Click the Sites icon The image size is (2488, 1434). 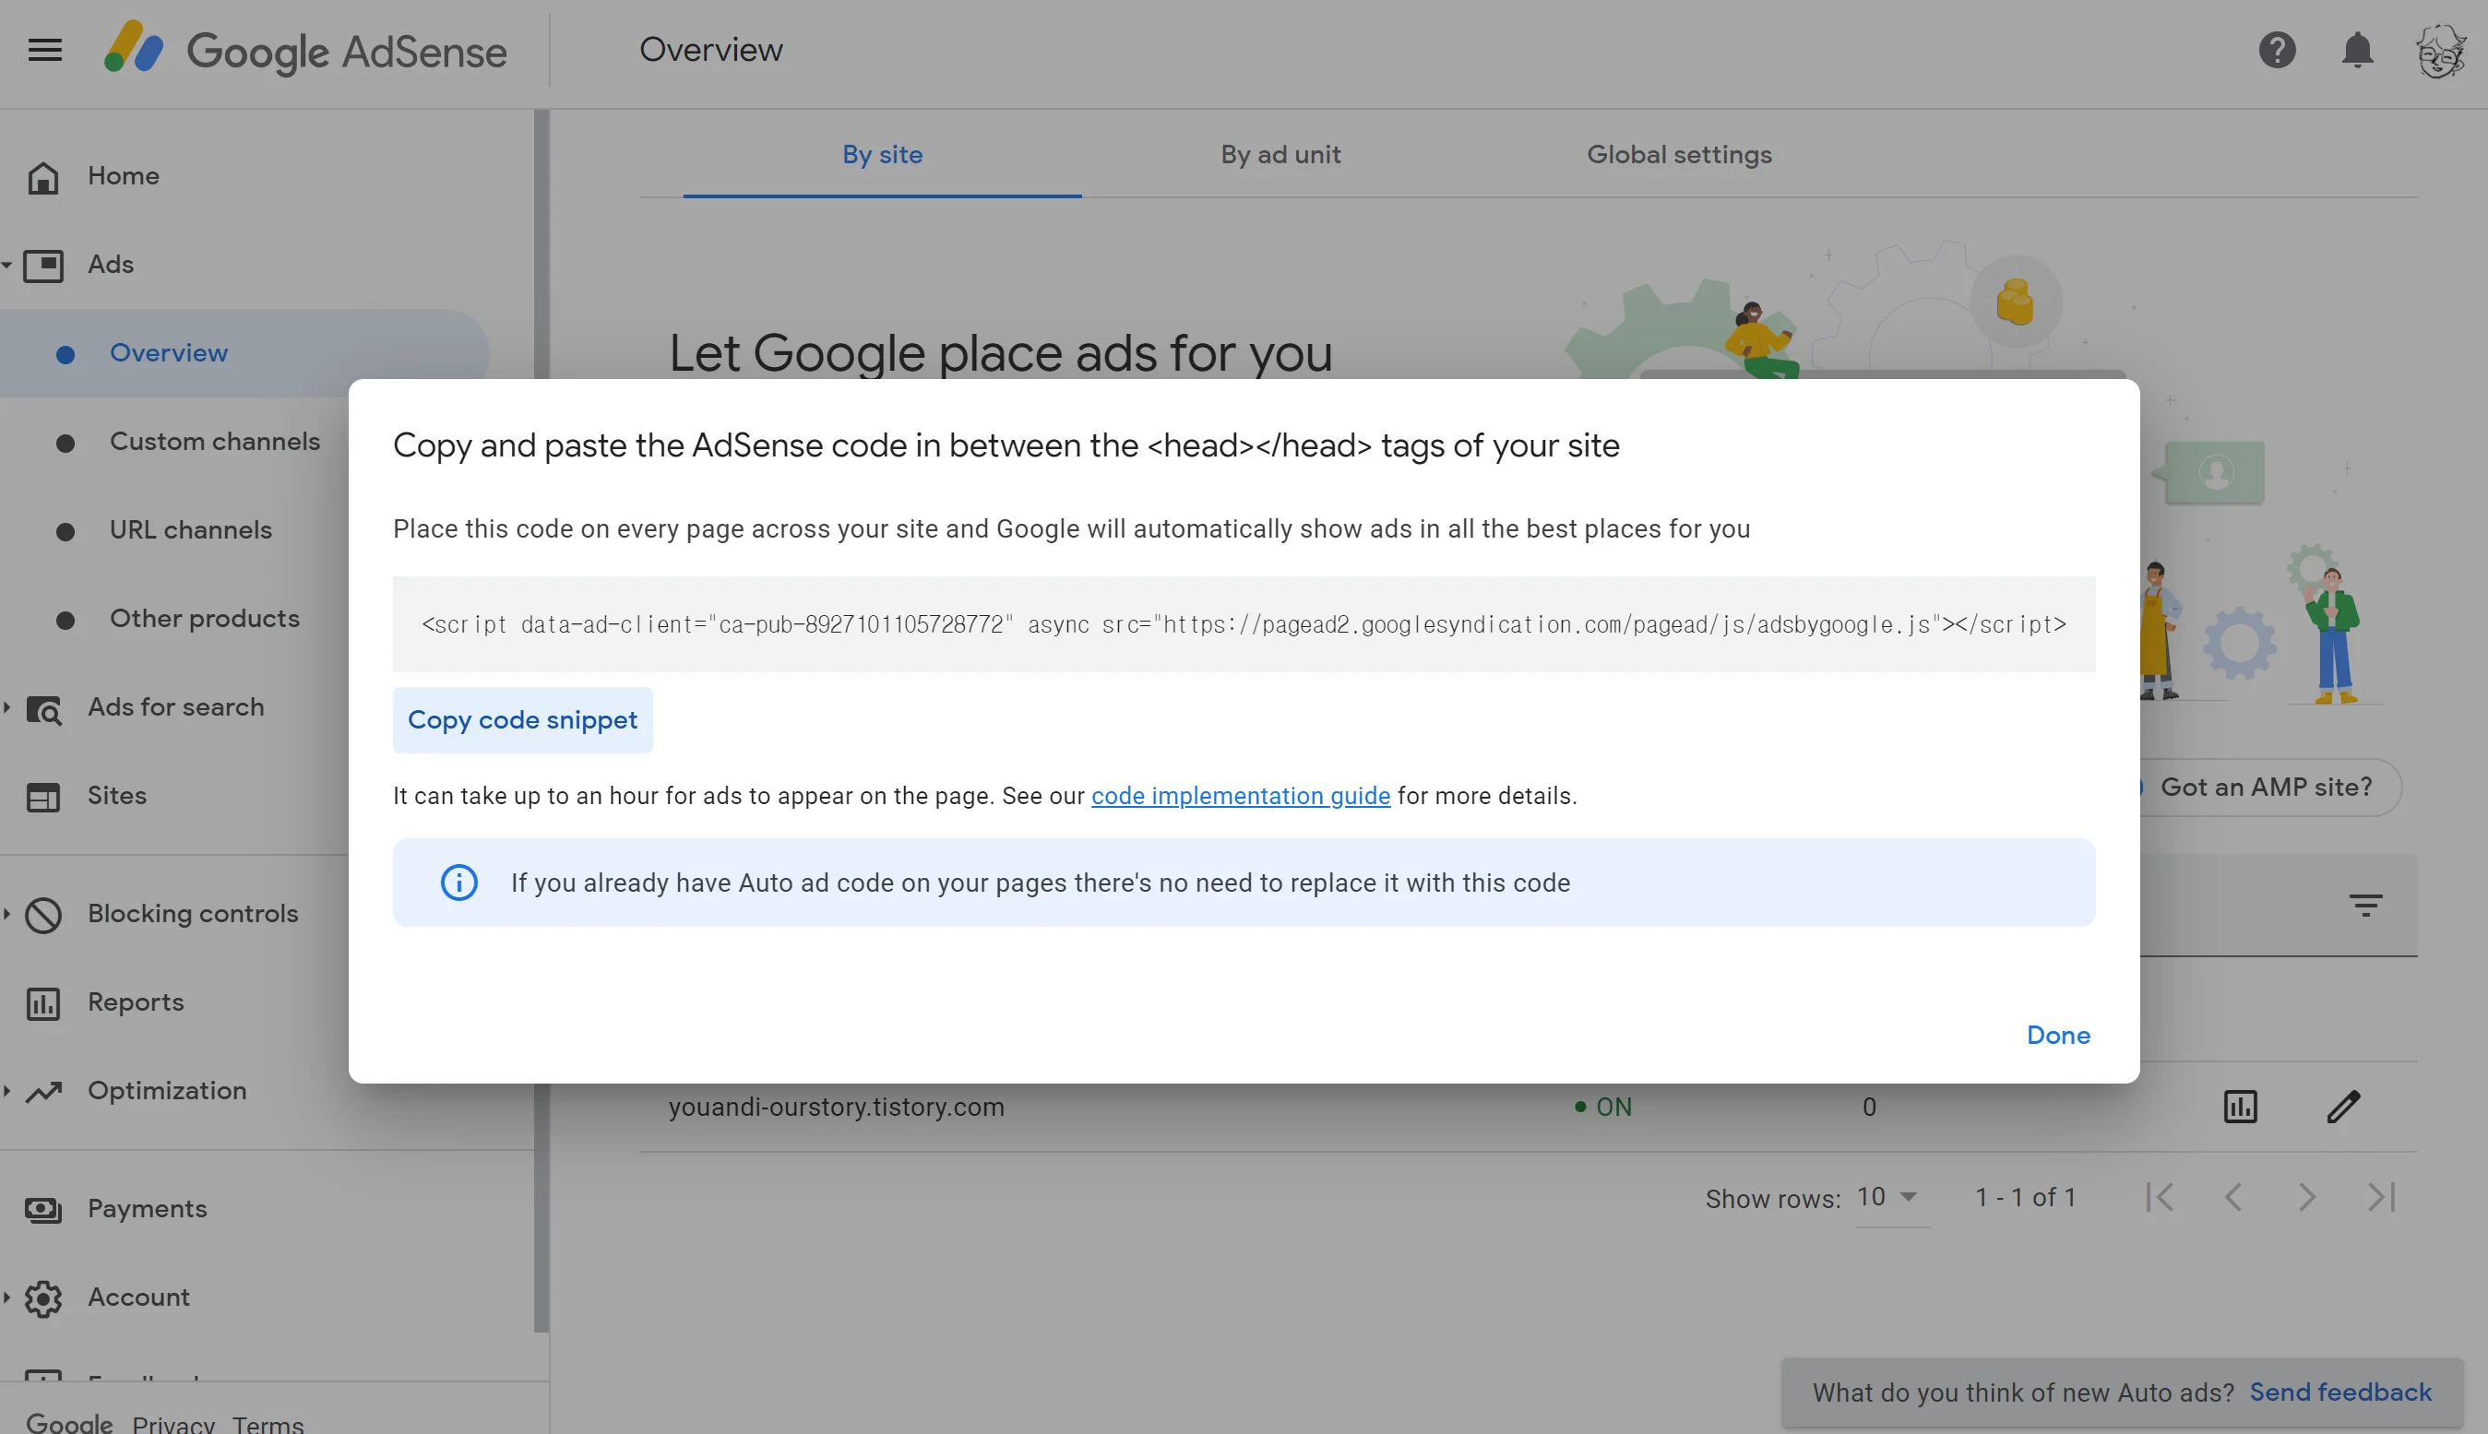pos(43,797)
